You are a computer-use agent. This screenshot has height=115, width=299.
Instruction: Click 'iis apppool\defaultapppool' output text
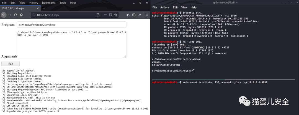[18, 70]
